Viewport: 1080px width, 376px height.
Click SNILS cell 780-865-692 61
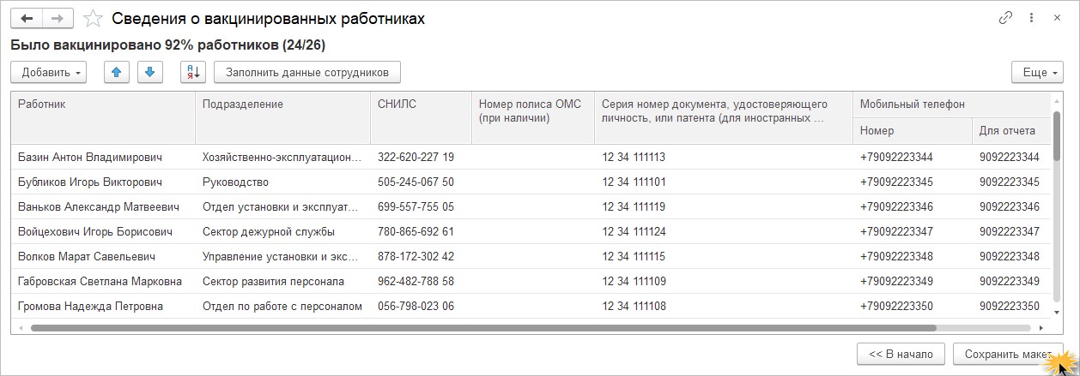point(422,231)
